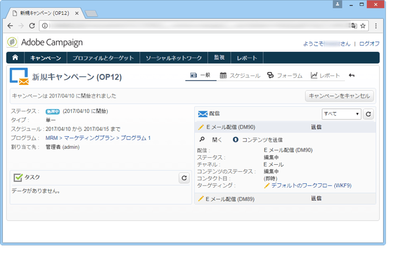Viewport: 398px width, 257px height.
Task: Click 単一 campaign type value
Action: coord(50,120)
